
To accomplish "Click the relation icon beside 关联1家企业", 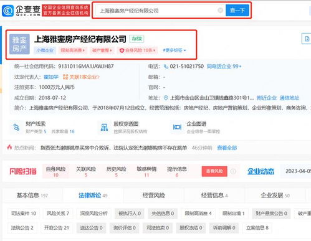I will (x=65, y=77).
